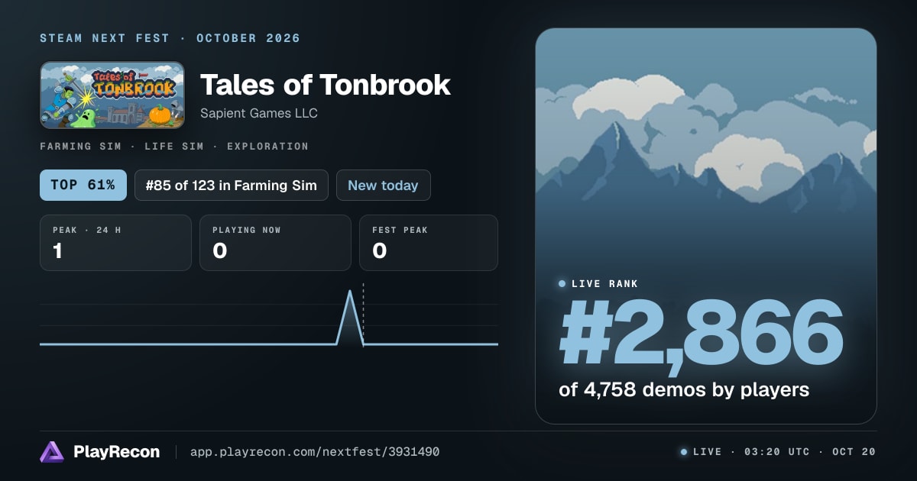Viewport: 917px width, 481px height.
Task: Click the pixel mountain artwork panel
Action: [706, 226]
